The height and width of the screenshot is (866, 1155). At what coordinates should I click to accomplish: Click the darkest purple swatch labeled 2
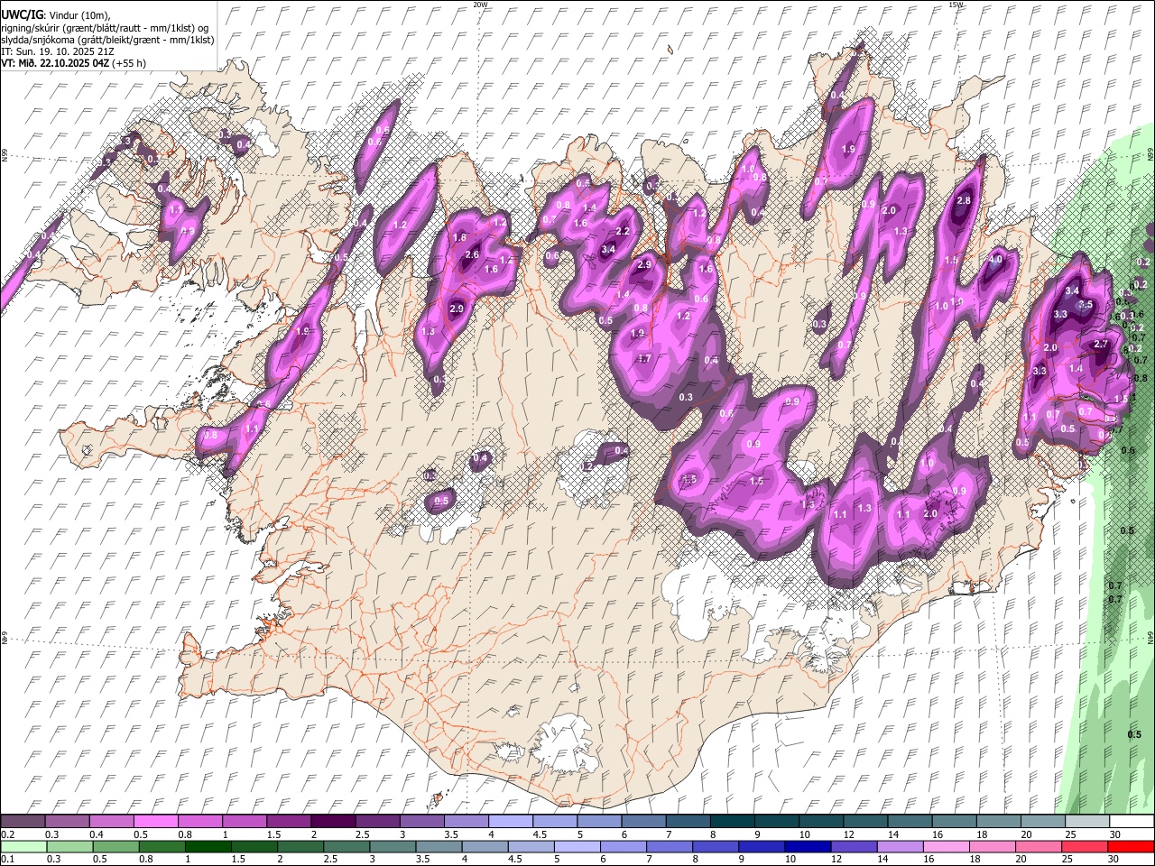[x=333, y=821]
